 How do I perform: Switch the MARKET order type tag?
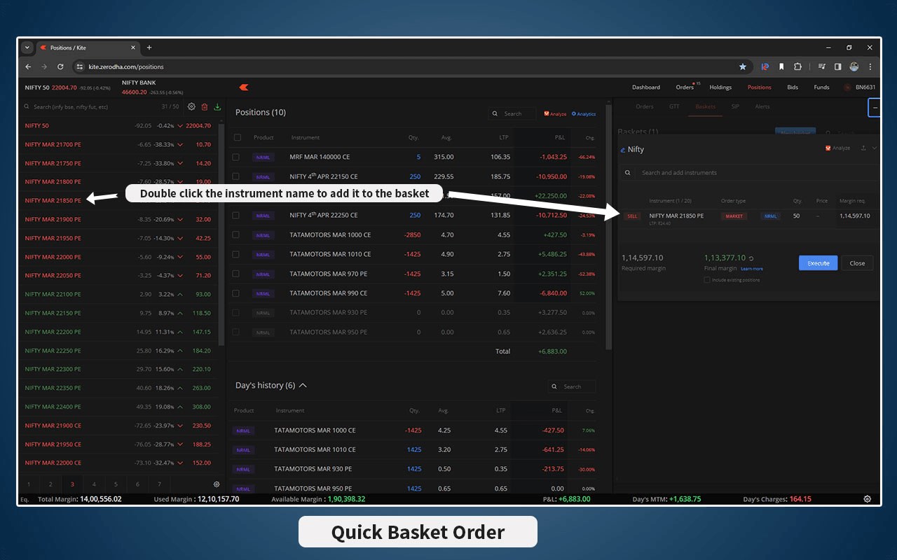coord(734,216)
